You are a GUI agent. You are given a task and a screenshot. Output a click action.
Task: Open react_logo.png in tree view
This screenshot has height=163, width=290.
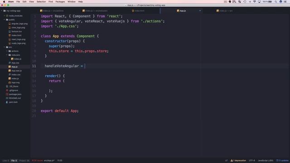pyautogui.click(x=18, y=39)
